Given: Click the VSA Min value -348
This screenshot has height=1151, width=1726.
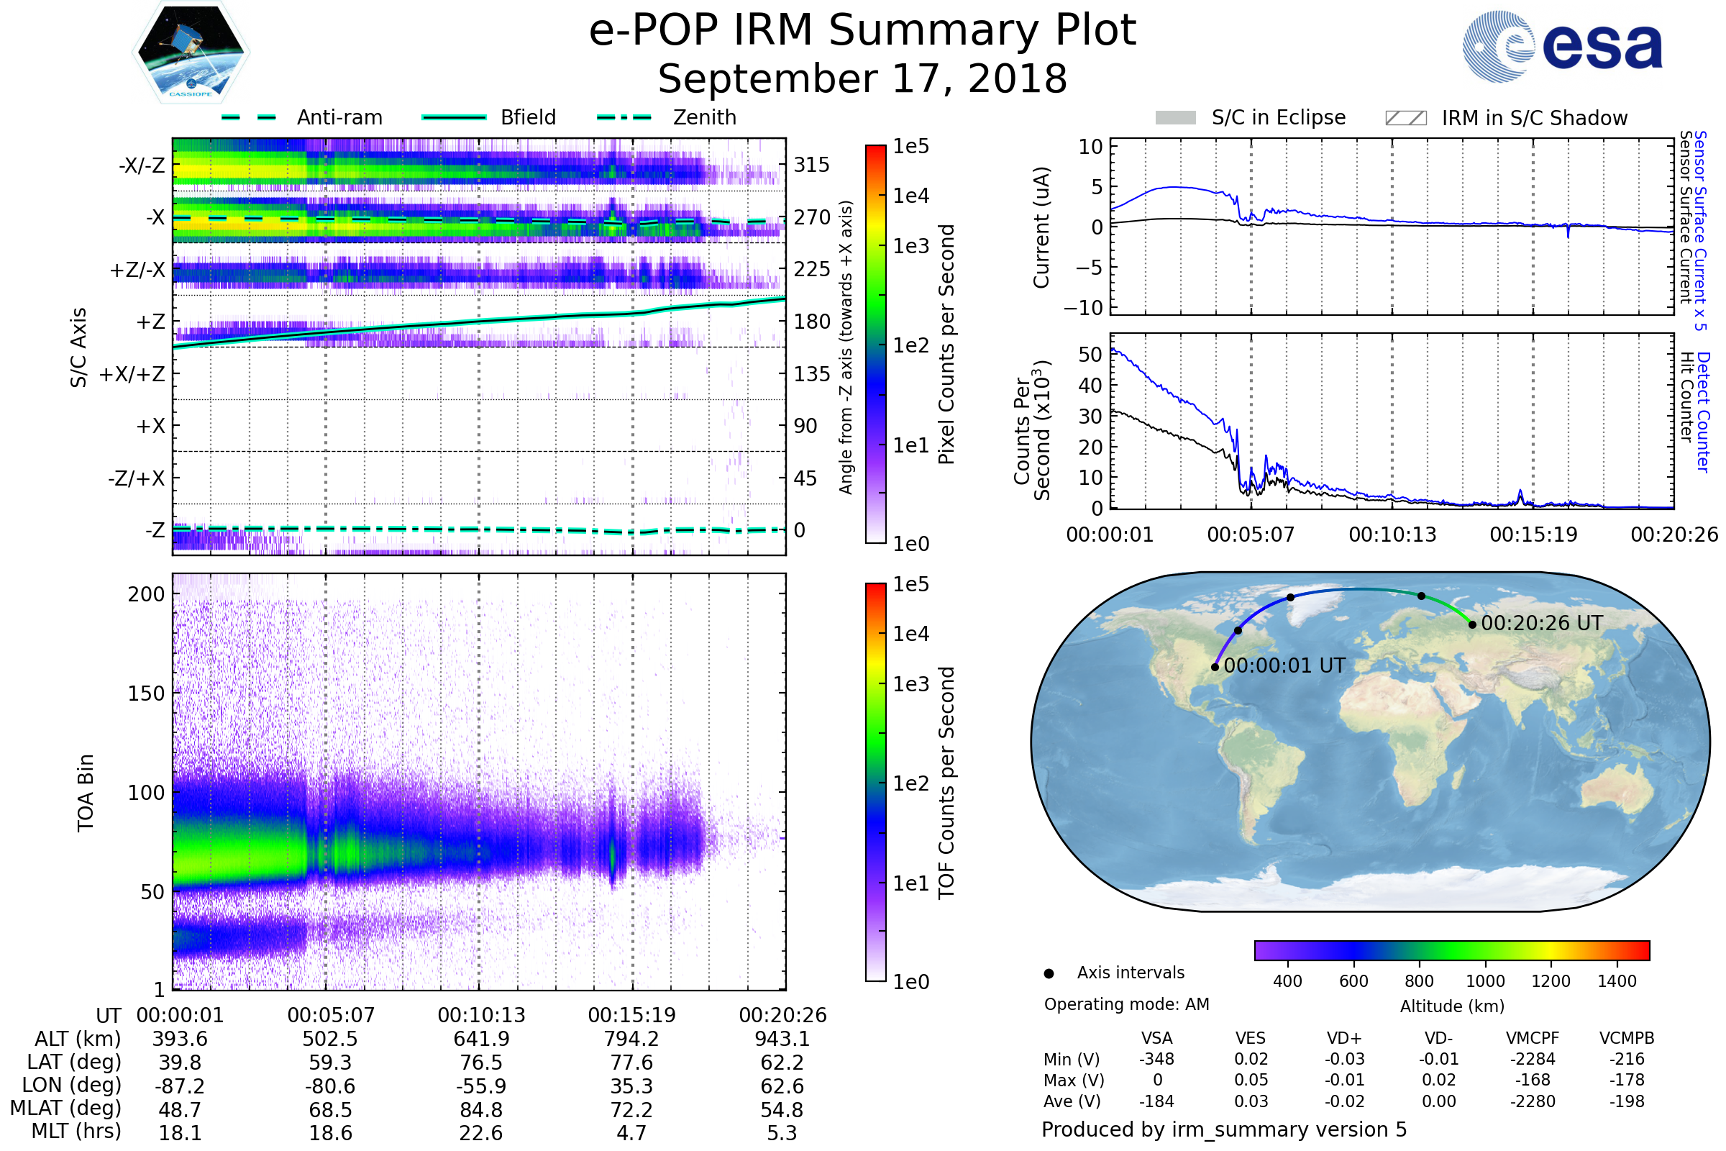Looking at the screenshot, I should pyautogui.click(x=1156, y=1059).
